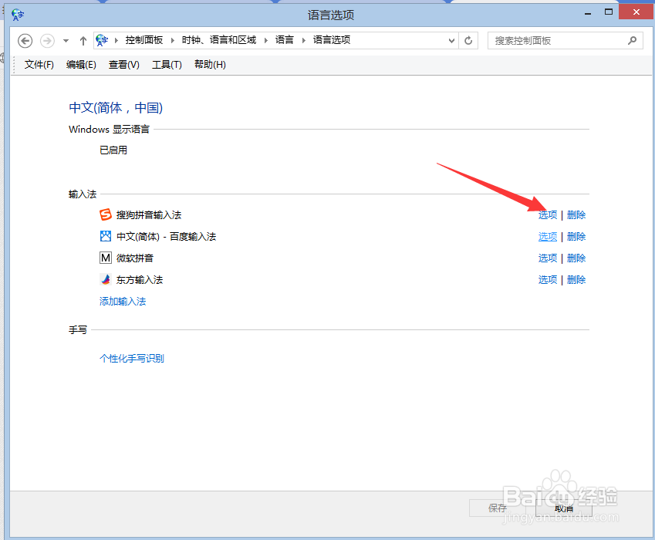Viewport: 655px width, 540px height.
Task: Expand arrow after 控制面板 breadcrumb
Action: pyautogui.click(x=172, y=41)
